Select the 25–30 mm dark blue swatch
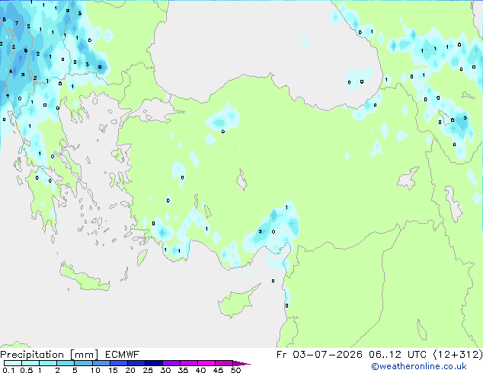483x373 pixels. [x=153, y=363]
